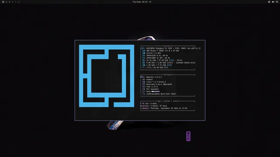Click the btrfs disk usage text
This screenshot has width=280, height=157.
(x=164, y=60)
